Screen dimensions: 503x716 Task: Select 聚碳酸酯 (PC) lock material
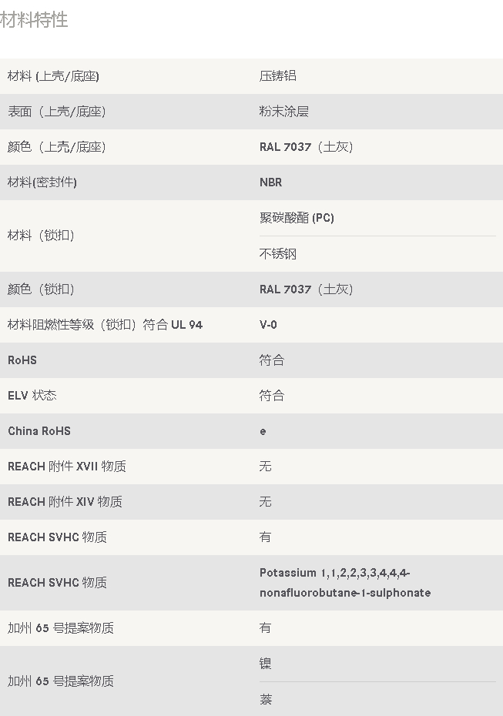tap(297, 218)
